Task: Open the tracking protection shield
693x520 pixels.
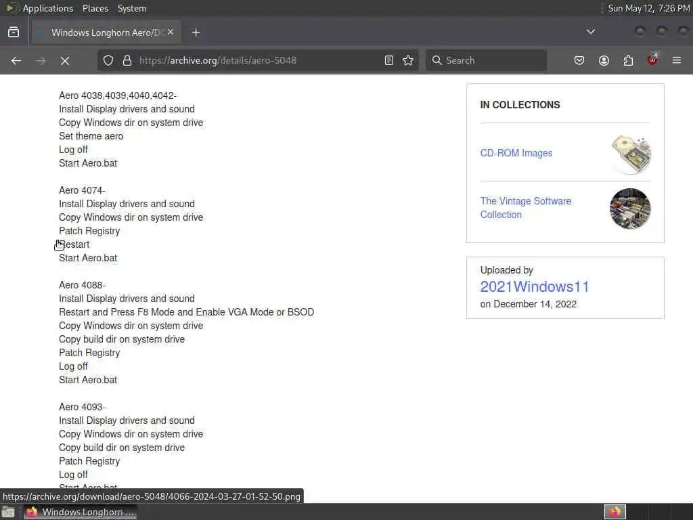Action: point(108,60)
